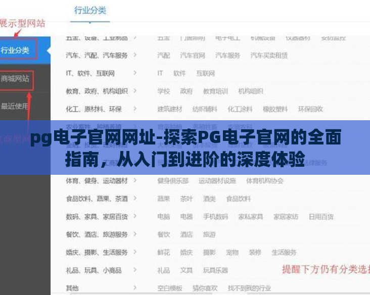
Task: Choose the 教育培训 subcategory
Action: point(216,91)
